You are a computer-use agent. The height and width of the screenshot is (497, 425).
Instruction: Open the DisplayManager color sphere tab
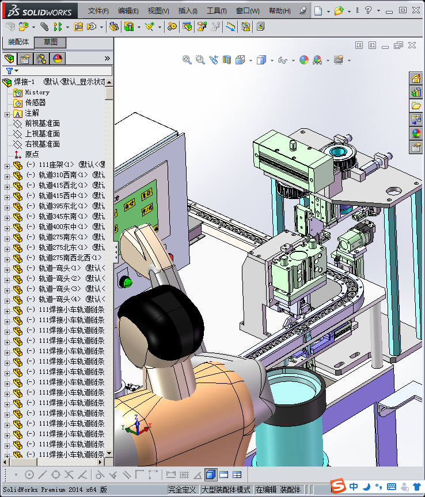pyautogui.click(x=58, y=59)
